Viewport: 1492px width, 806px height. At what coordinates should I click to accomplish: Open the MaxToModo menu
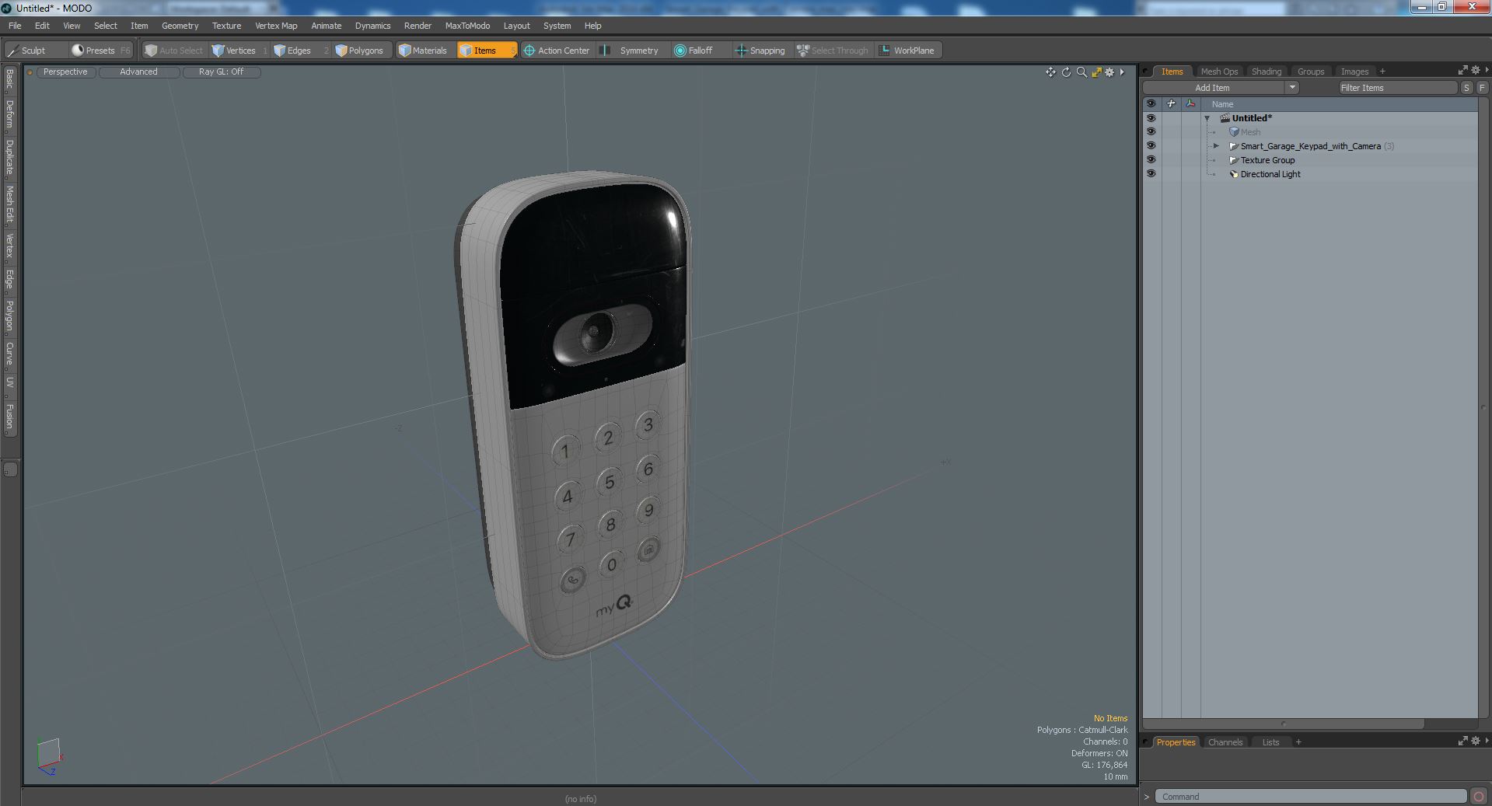pos(467,26)
